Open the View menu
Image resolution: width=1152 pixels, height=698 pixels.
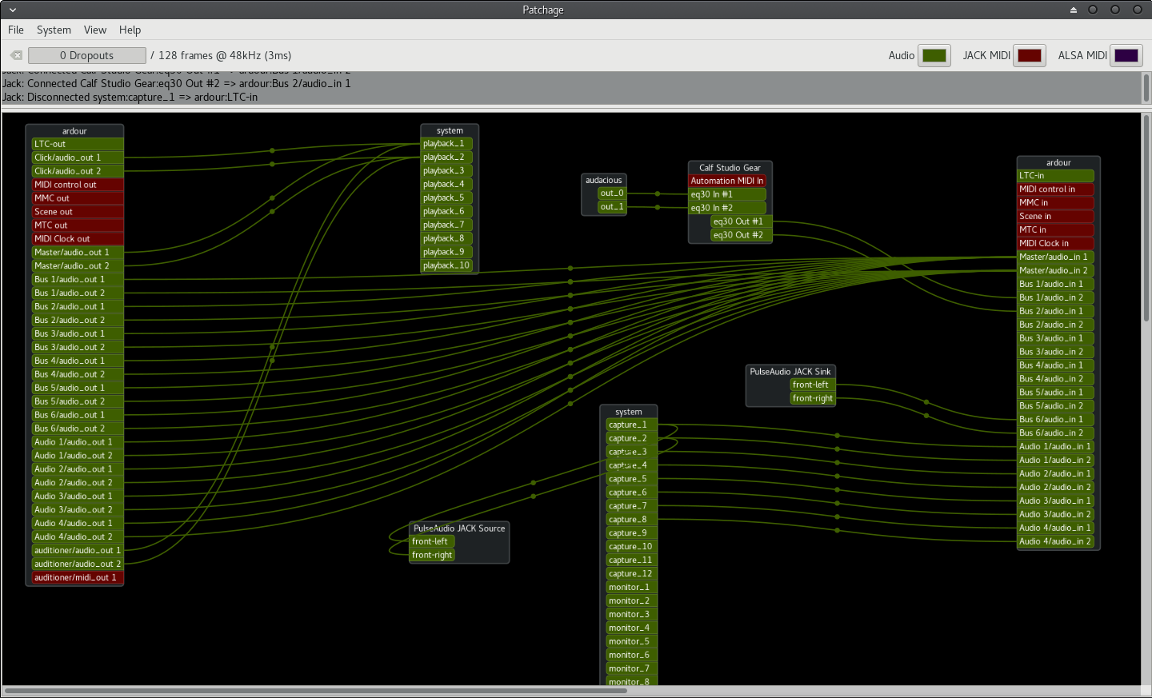point(95,30)
